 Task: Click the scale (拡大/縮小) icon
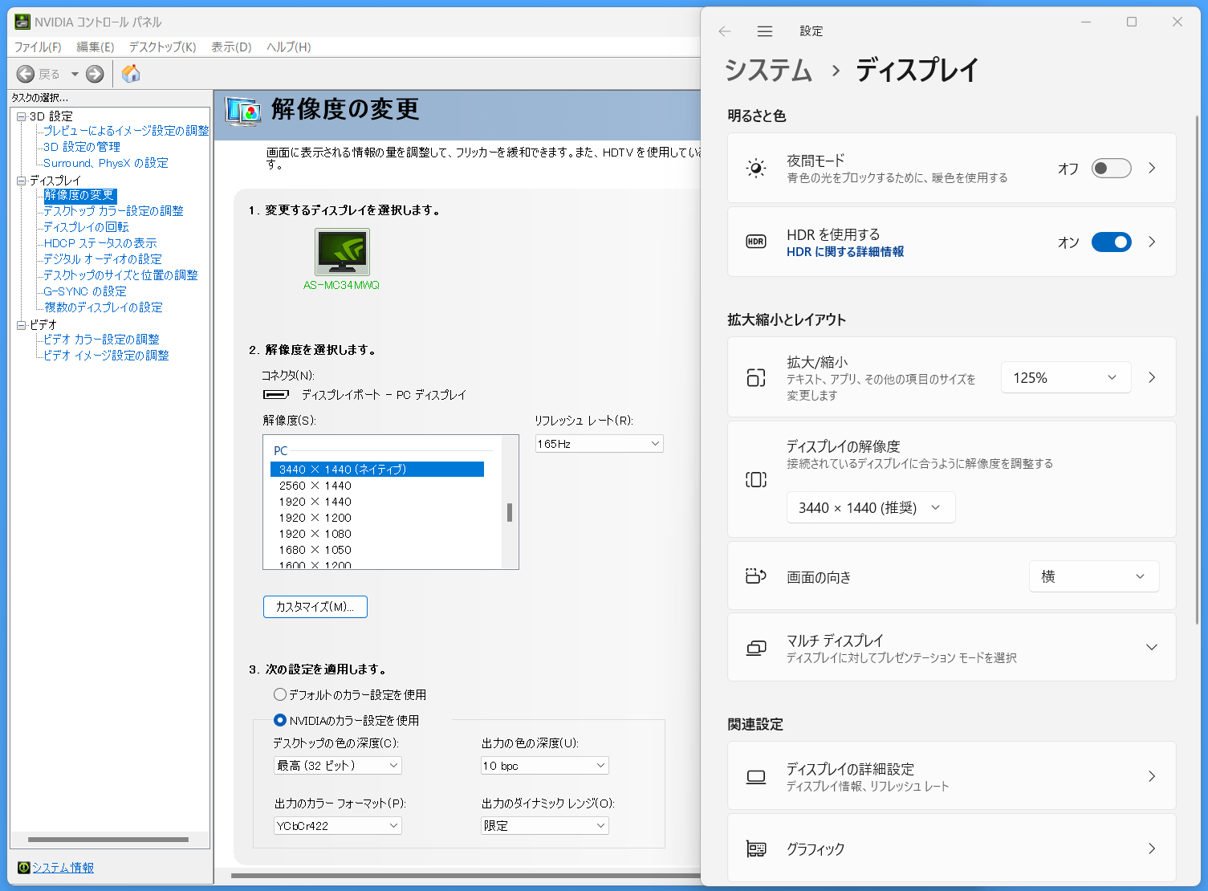click(x=756, y=377)
